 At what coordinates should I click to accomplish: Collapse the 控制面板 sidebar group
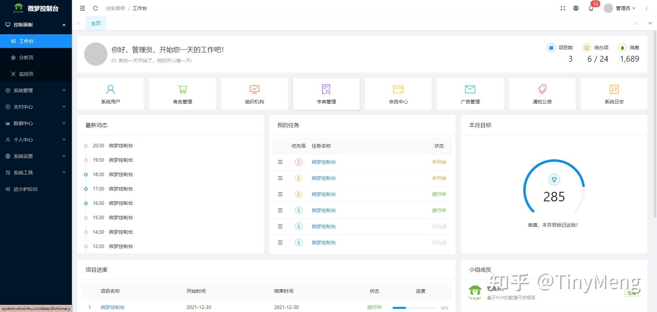(36, 25)
